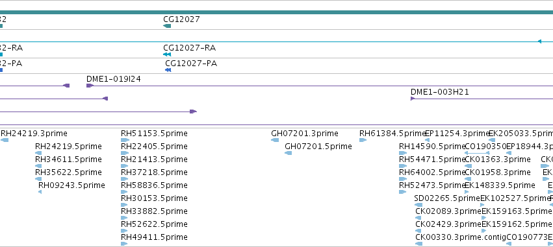Click the teal chromosome band at top

[277, 12]
